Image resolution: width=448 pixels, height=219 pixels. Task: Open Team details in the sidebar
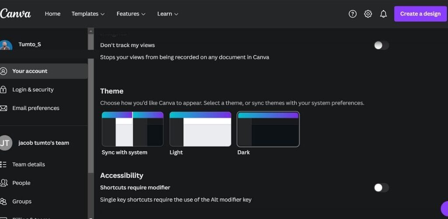pyautogui.click(x=28, y=164)
